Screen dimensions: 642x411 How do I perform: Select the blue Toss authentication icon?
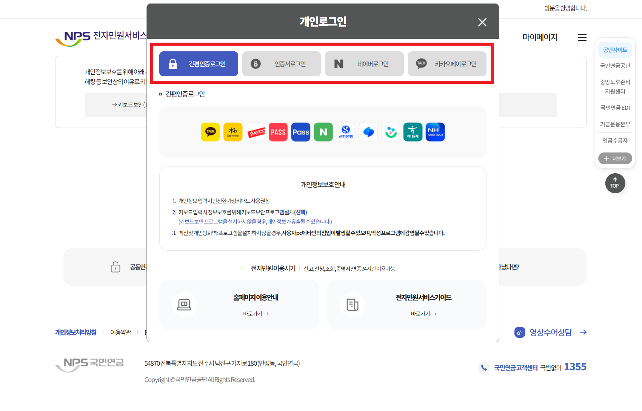pos(368,132)
